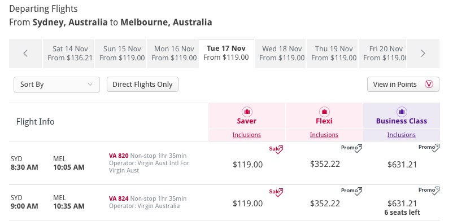The width and height of the screenshot is (453, 221).
Task: Toggle the Direct Flights Only filter
Action: pyautogui.click(x=142, y=84)
